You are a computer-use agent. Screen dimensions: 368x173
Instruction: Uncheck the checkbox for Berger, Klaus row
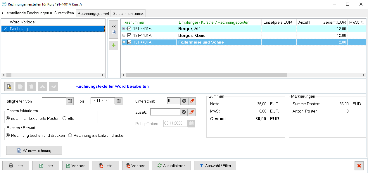click(129, 35)
